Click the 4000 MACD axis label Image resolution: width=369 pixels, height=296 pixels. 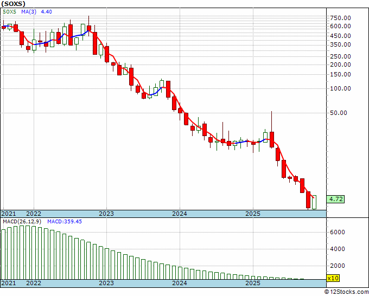click(338, 249)
